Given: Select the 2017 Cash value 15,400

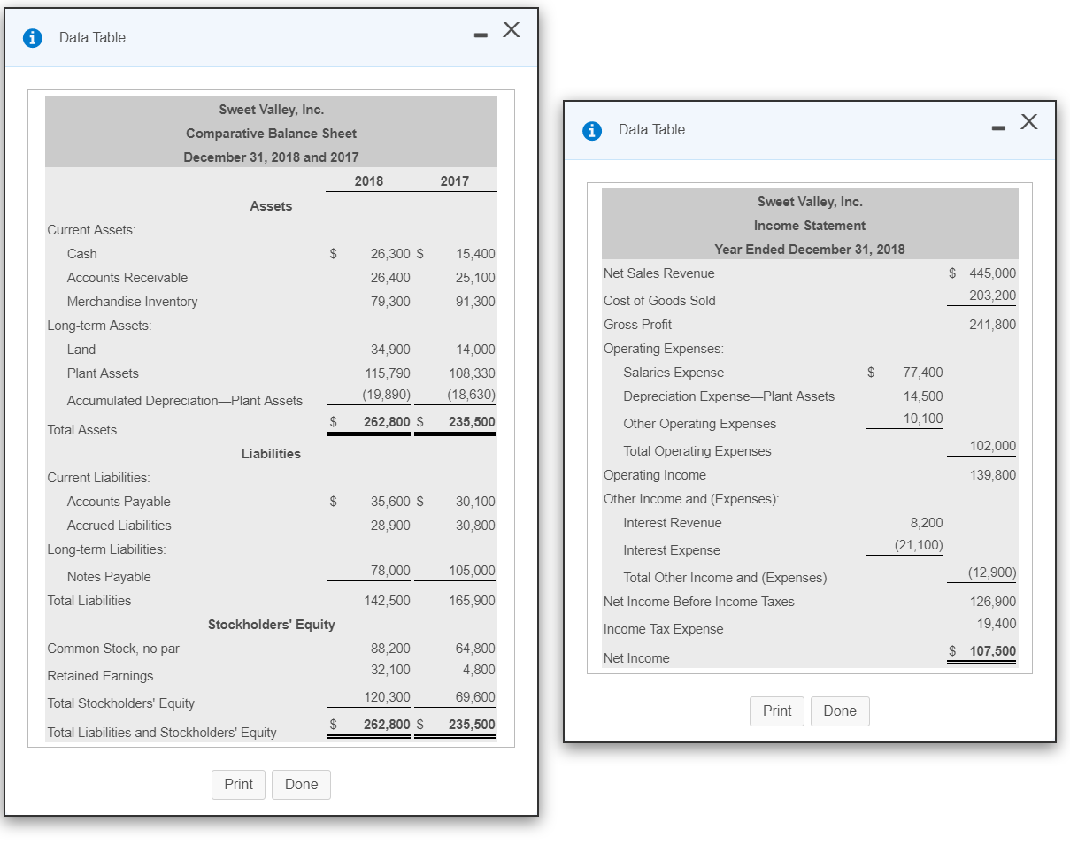Looking at the screenshot, I should (x=475, y=254).
